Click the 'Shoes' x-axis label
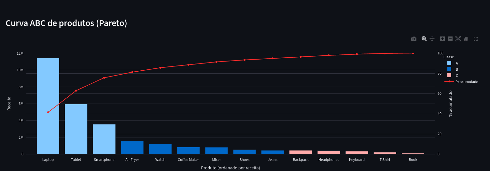 pos(245,160)
